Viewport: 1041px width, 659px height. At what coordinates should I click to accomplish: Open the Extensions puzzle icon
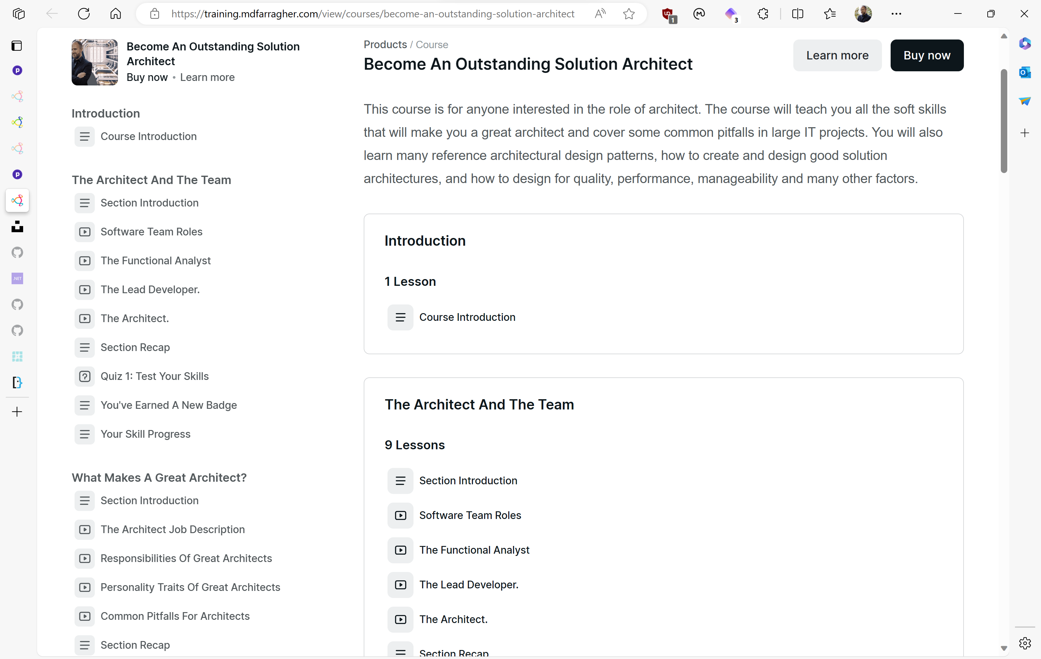(763, 14)
